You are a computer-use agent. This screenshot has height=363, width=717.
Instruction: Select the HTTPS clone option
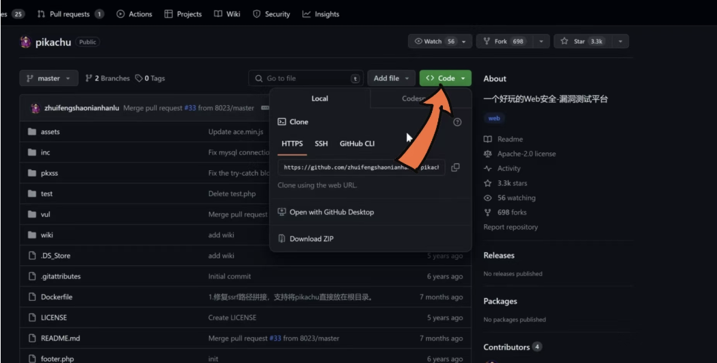point(292,144)
